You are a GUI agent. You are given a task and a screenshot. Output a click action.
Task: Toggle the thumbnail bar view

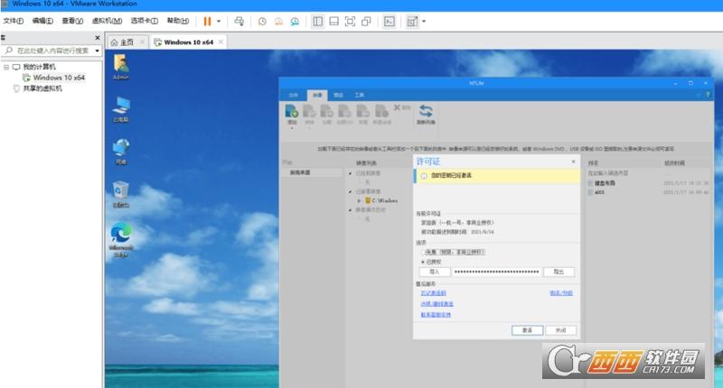[x=333, y=21]
